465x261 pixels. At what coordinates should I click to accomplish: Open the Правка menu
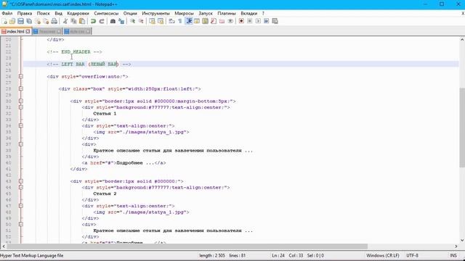25,13
